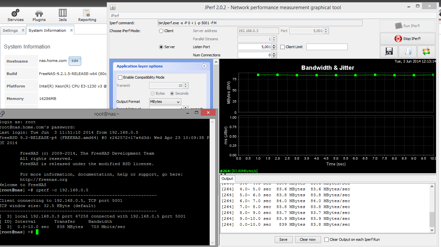Select the Output tab in JPerf

[x=227, y=179]
